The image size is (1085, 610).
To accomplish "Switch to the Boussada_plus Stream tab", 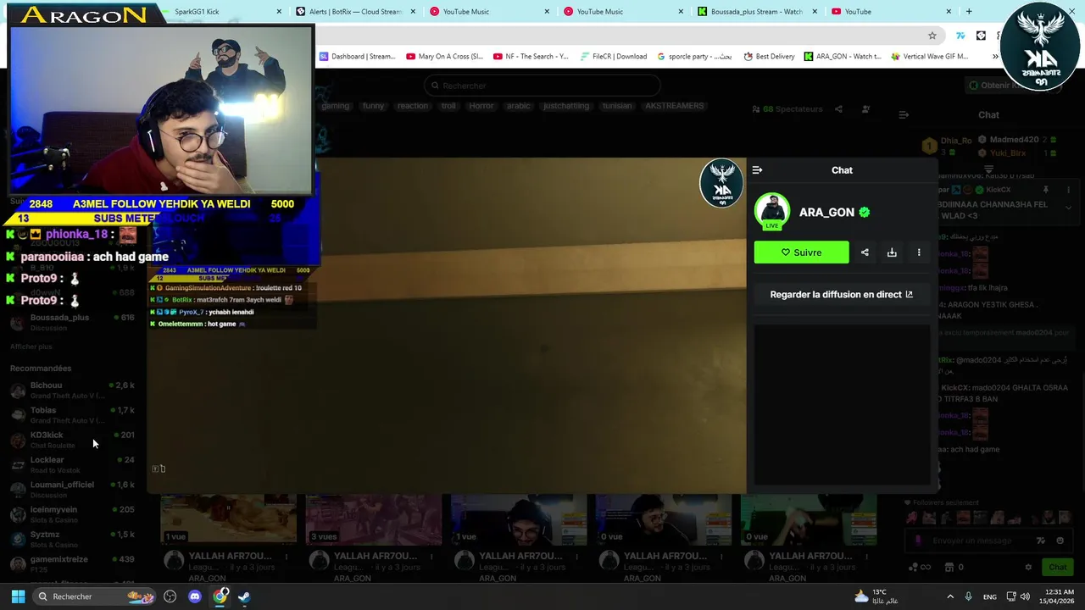I will tap(757, 12).
